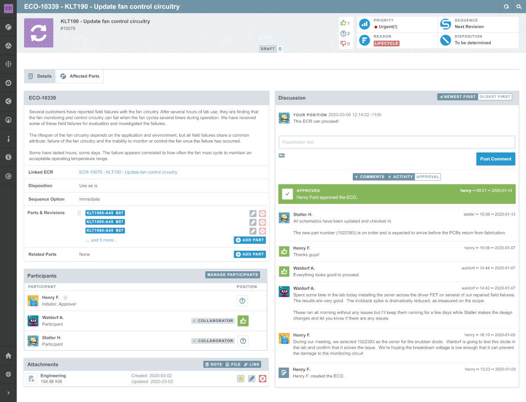
Task: Click the thumbs-up vote count icon
Action: pos(343,23)
